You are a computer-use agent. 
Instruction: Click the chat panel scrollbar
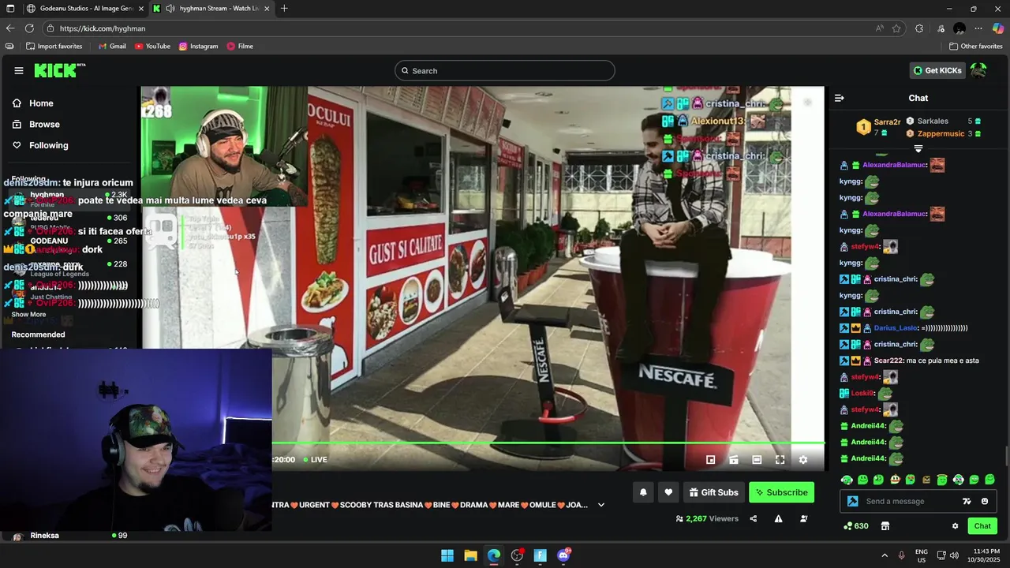pyautogui.click(x=1006, y=457)
